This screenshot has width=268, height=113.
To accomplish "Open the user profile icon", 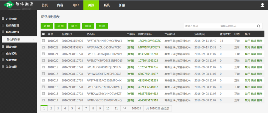I will [263, 5].
